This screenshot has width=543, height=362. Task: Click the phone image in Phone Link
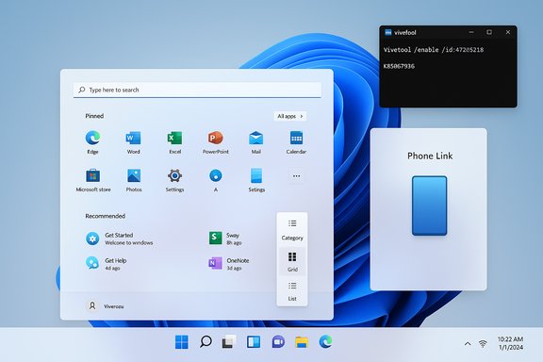click(x=430, y=206)
